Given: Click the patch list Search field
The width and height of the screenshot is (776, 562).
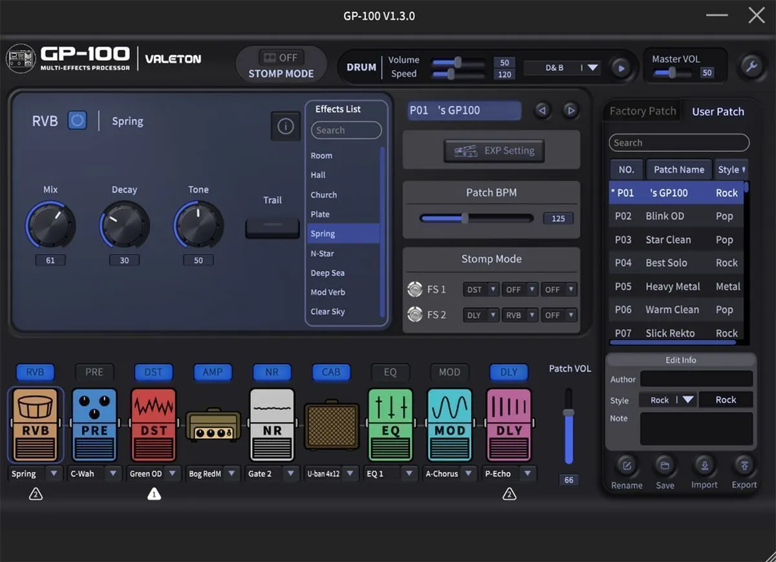Looking at the screenshot, I should point(679,143).
